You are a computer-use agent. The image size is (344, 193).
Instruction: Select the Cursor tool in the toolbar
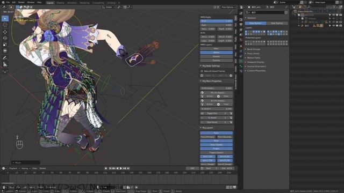(x=5, y=25)
